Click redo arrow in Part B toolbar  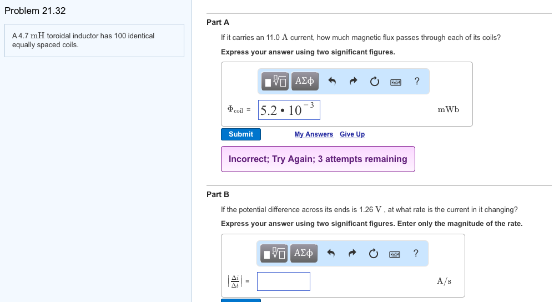click(354, 254)
